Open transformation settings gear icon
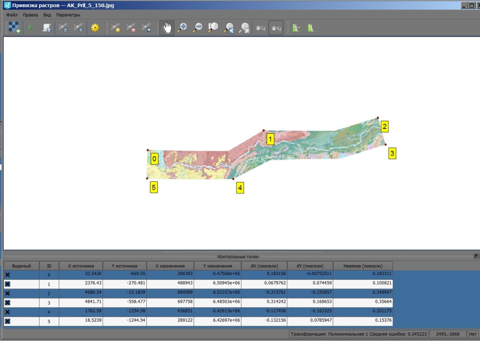This screenshot has height=341, width=480. (95, 28)
